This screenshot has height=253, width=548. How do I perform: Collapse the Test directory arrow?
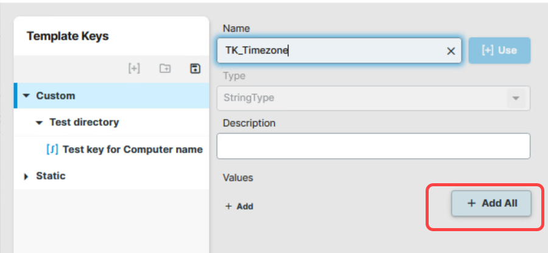pyautogui.click(x=40, y=123)
